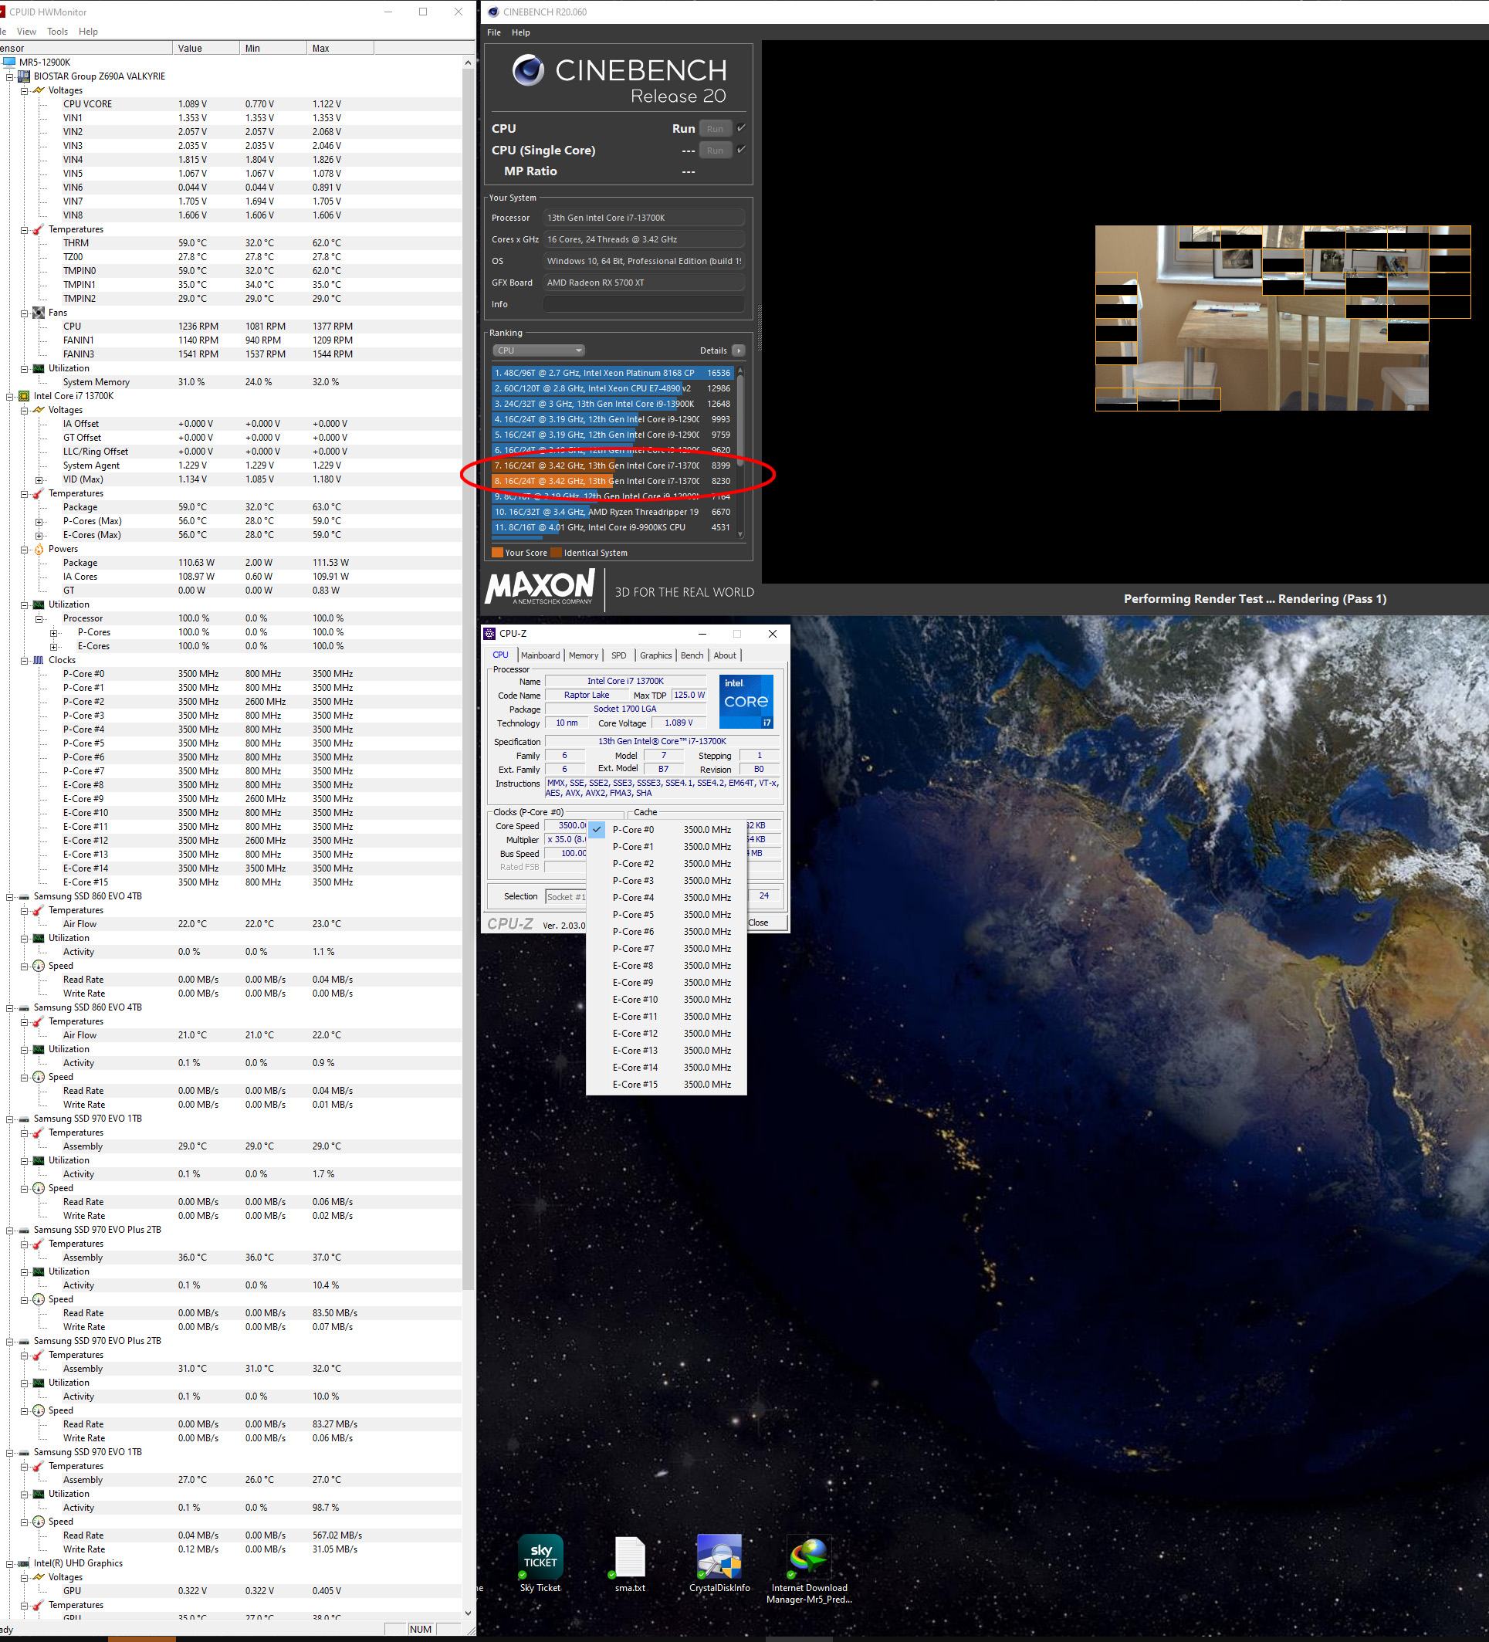The width and height of the screenshot is (1489, 1642).
Task: Select P-Core #4 in the CPU-Z popup
Action: [666, 898]
